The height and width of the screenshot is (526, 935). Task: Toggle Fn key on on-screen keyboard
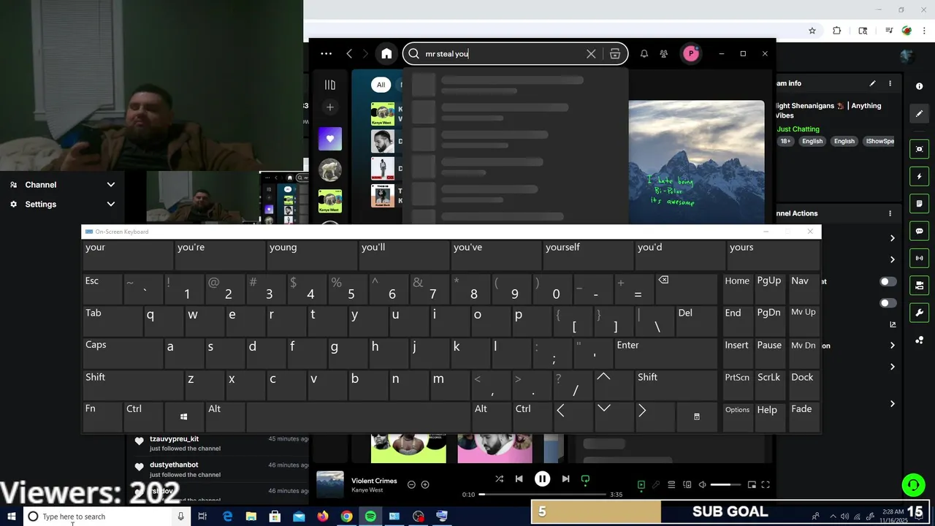point(102,417)
